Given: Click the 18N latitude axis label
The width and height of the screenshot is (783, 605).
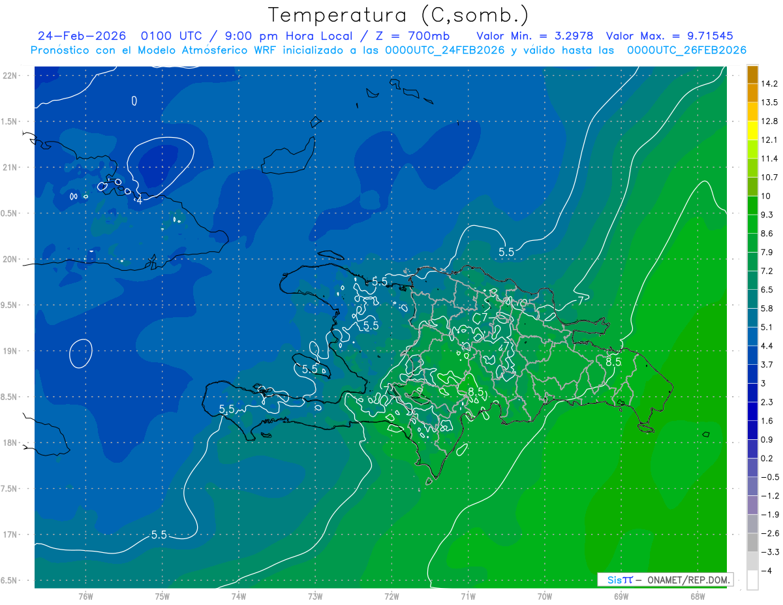Looking at the screenshot, I should 10,443.
